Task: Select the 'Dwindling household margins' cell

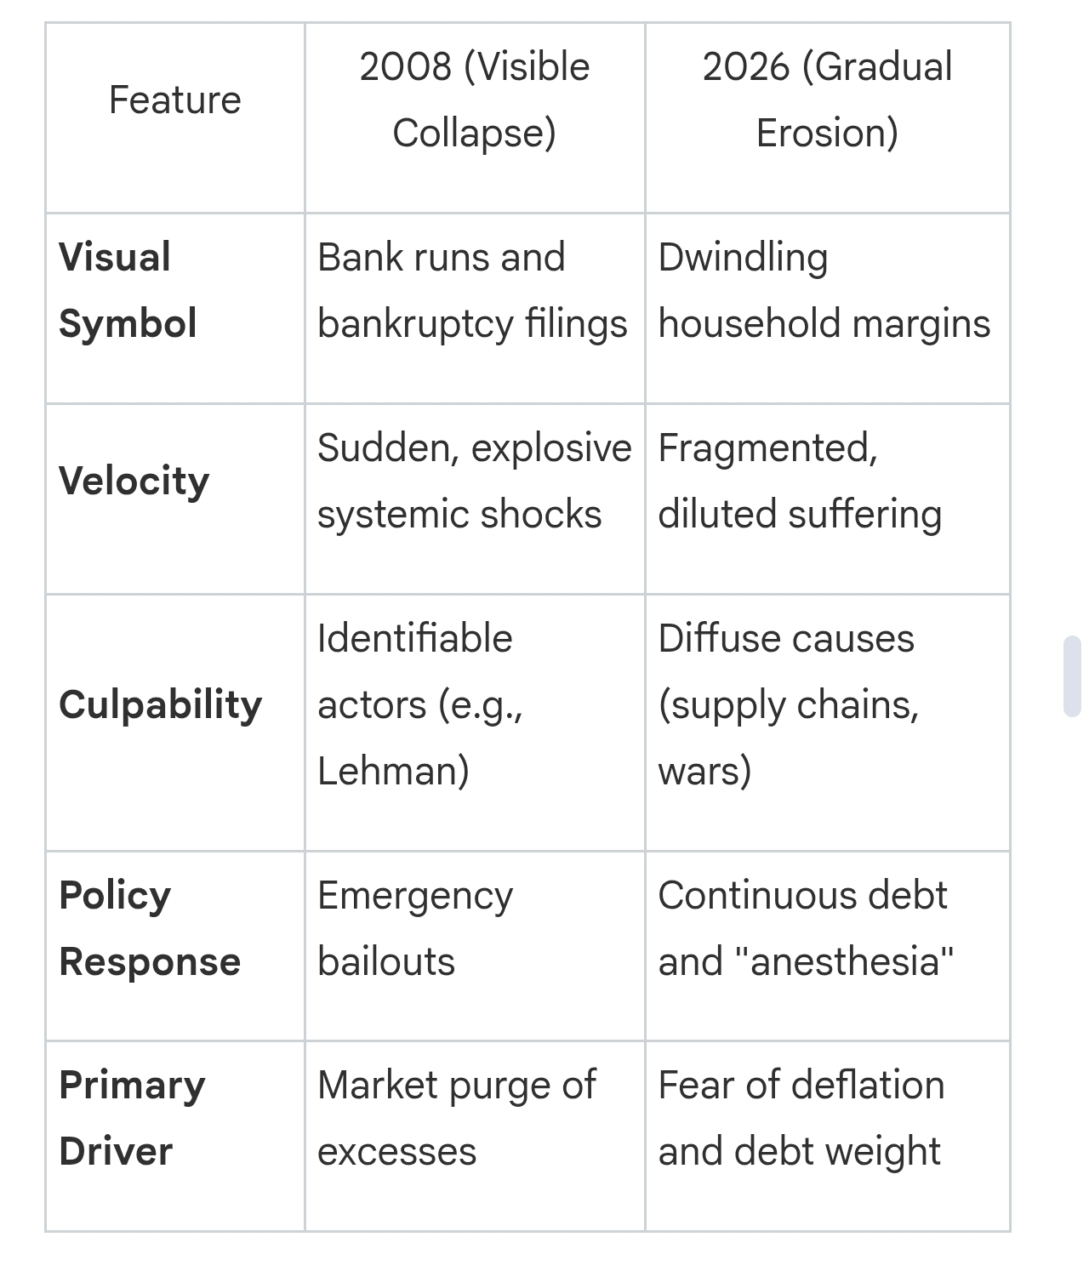Action: pyautogui.click(x=824, y=290)
